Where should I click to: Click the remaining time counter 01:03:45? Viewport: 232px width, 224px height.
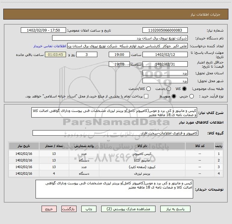pos(55,54)
